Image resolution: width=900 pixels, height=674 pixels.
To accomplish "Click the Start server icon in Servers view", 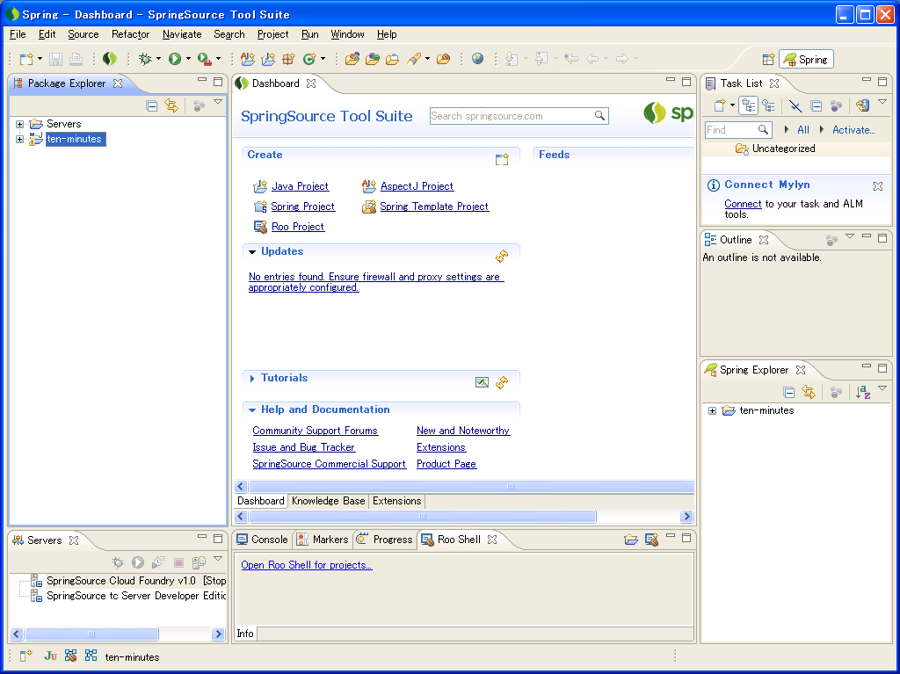I will pyautogui.click(x=138, y=562).
